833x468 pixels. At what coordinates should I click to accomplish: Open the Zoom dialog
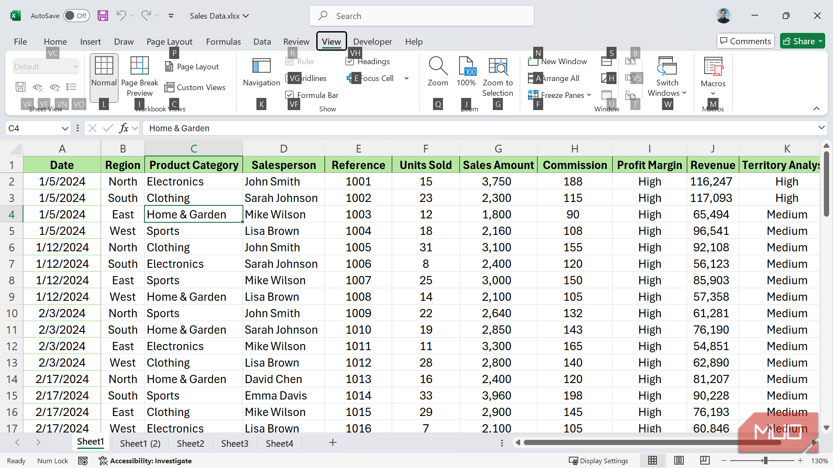coord(438,72)
